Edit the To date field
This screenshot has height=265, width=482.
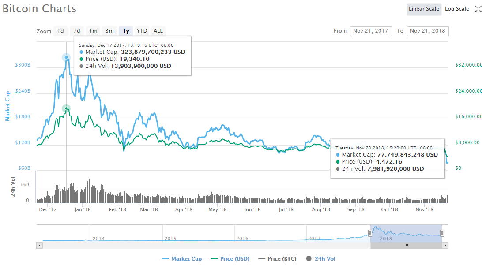(x=428, y=31)
